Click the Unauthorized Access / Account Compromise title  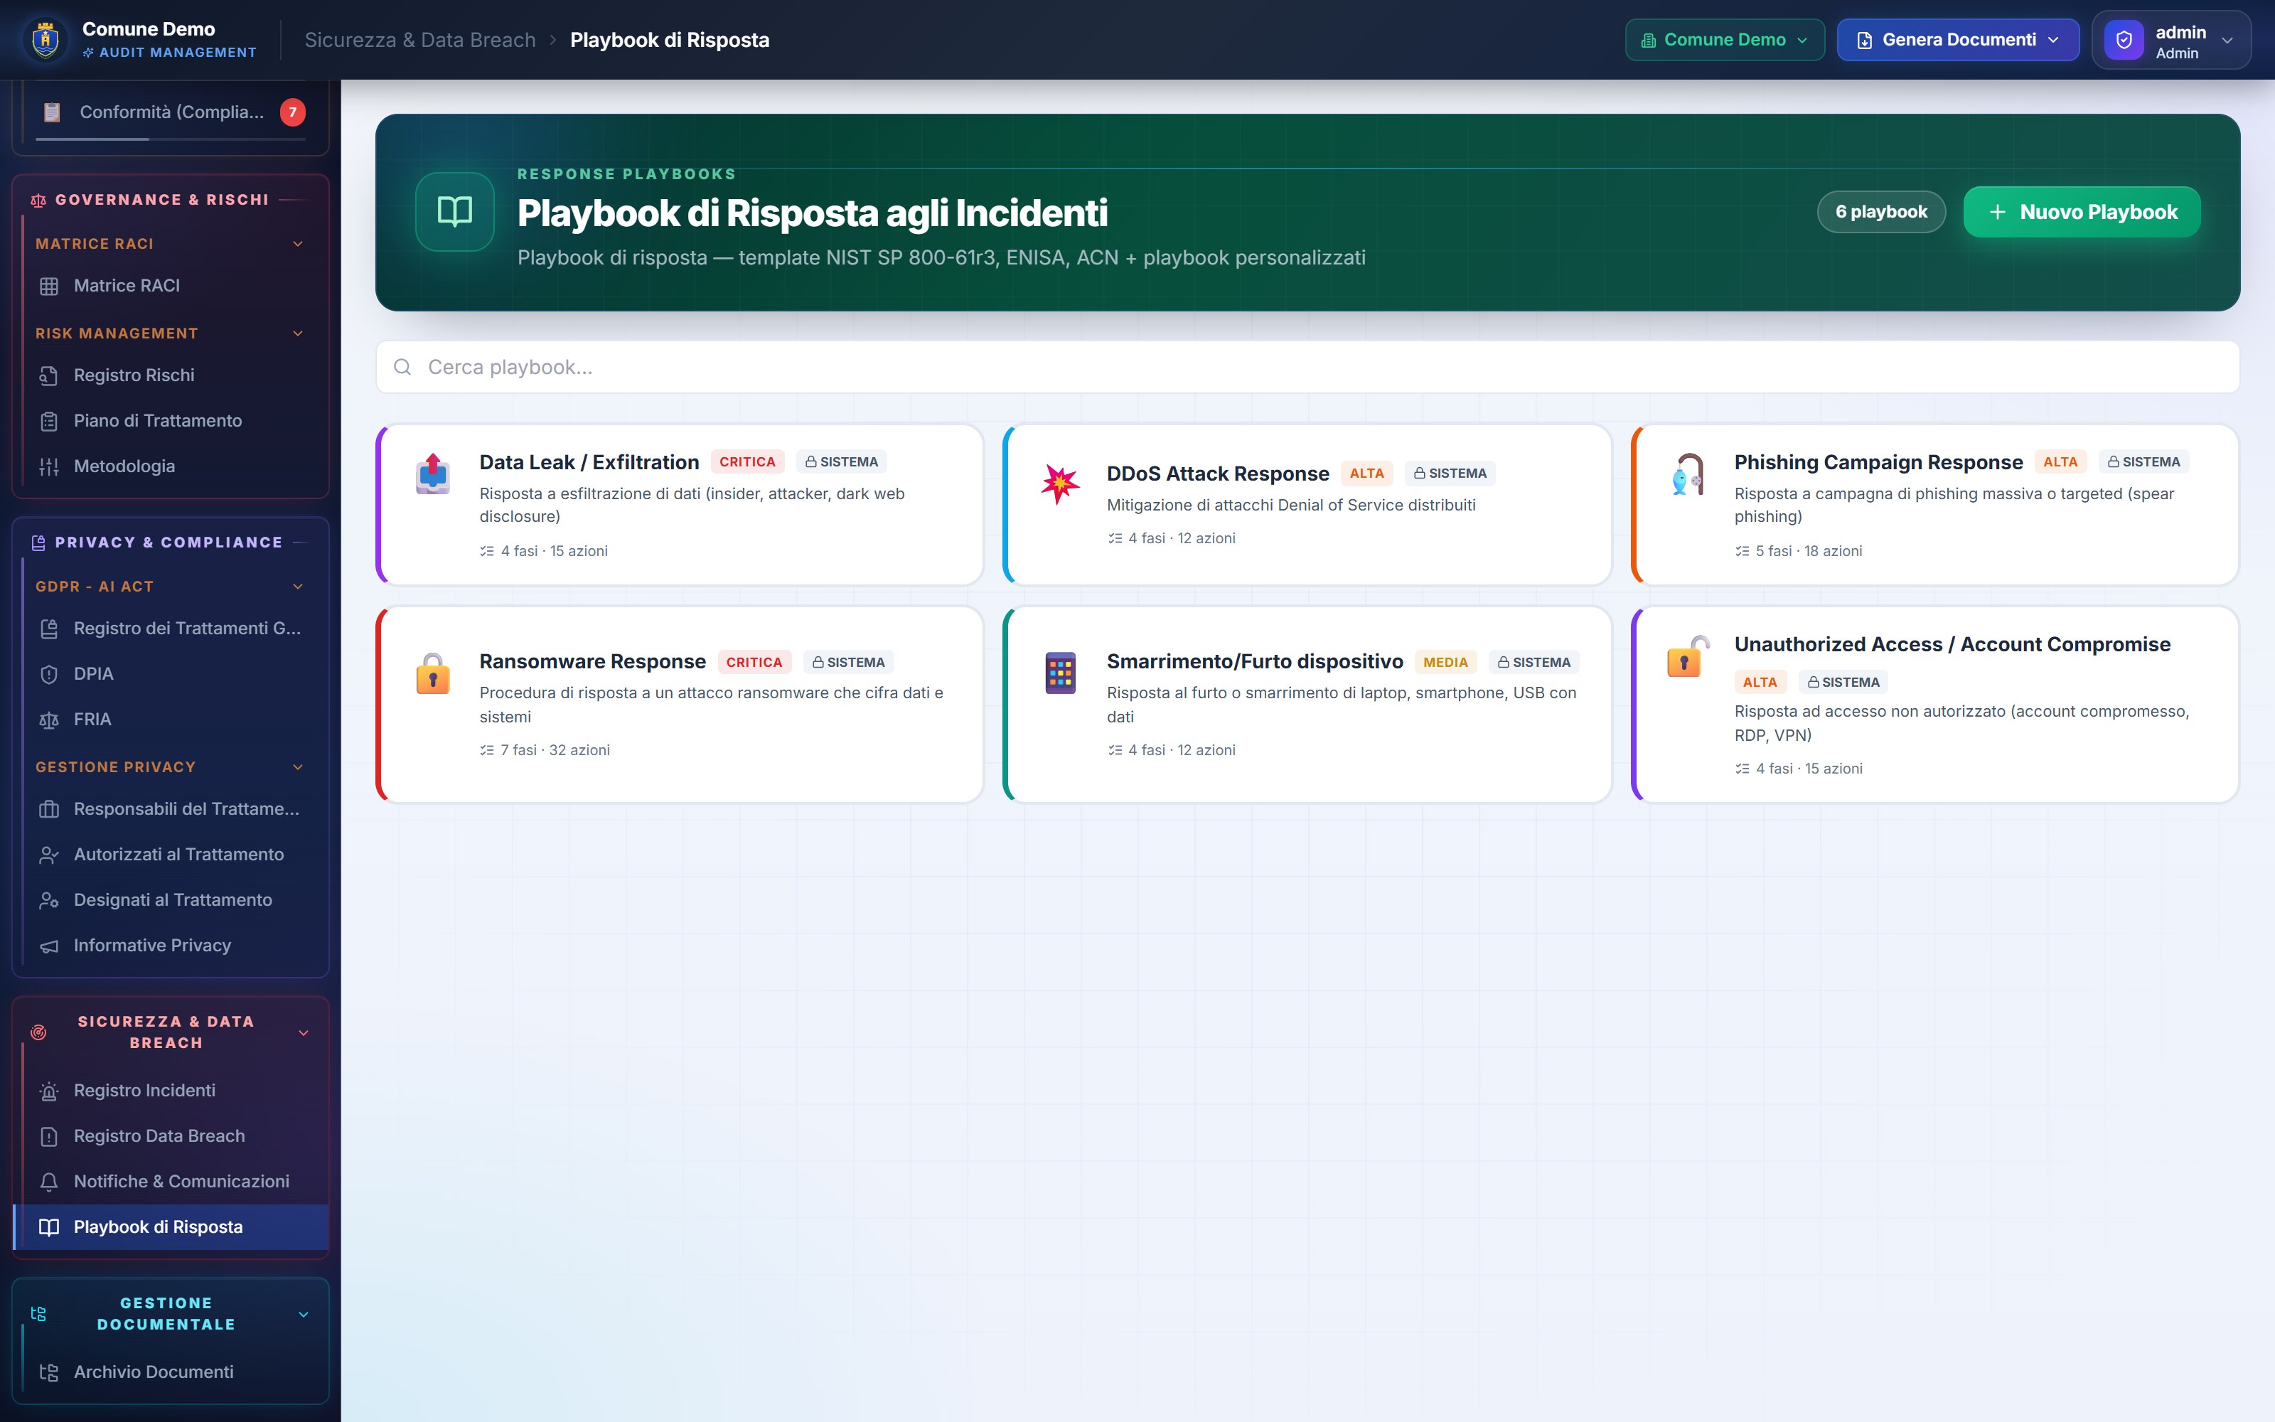point(1952,644)
